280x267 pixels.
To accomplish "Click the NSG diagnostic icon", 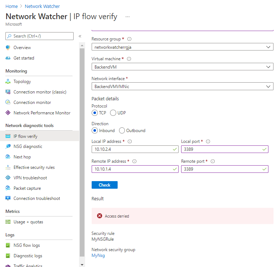I will pyautogui.click(x=8, y=146).
